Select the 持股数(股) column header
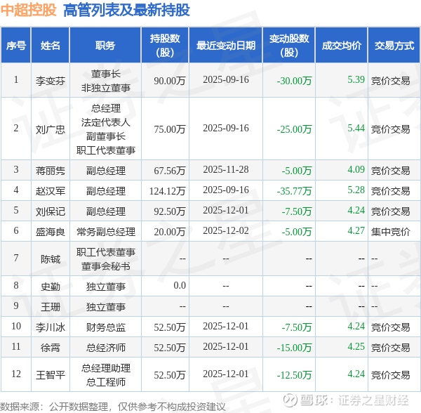Image resolution: width=421 pixels, height=413 pixels. coord(165,45)
